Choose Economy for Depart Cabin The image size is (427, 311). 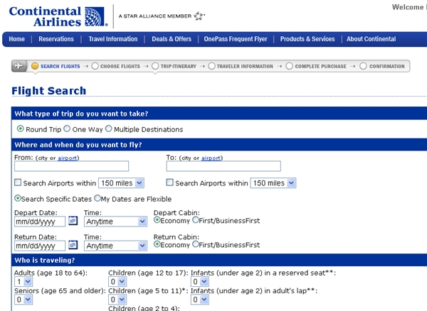tap(157, 220)
